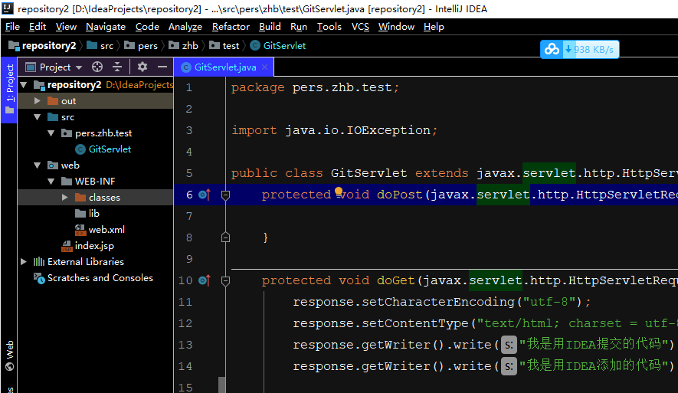Collapse the pers.zhb.test package
The width and height of the screenshot is (678, 393).
(x=51, y=133)
